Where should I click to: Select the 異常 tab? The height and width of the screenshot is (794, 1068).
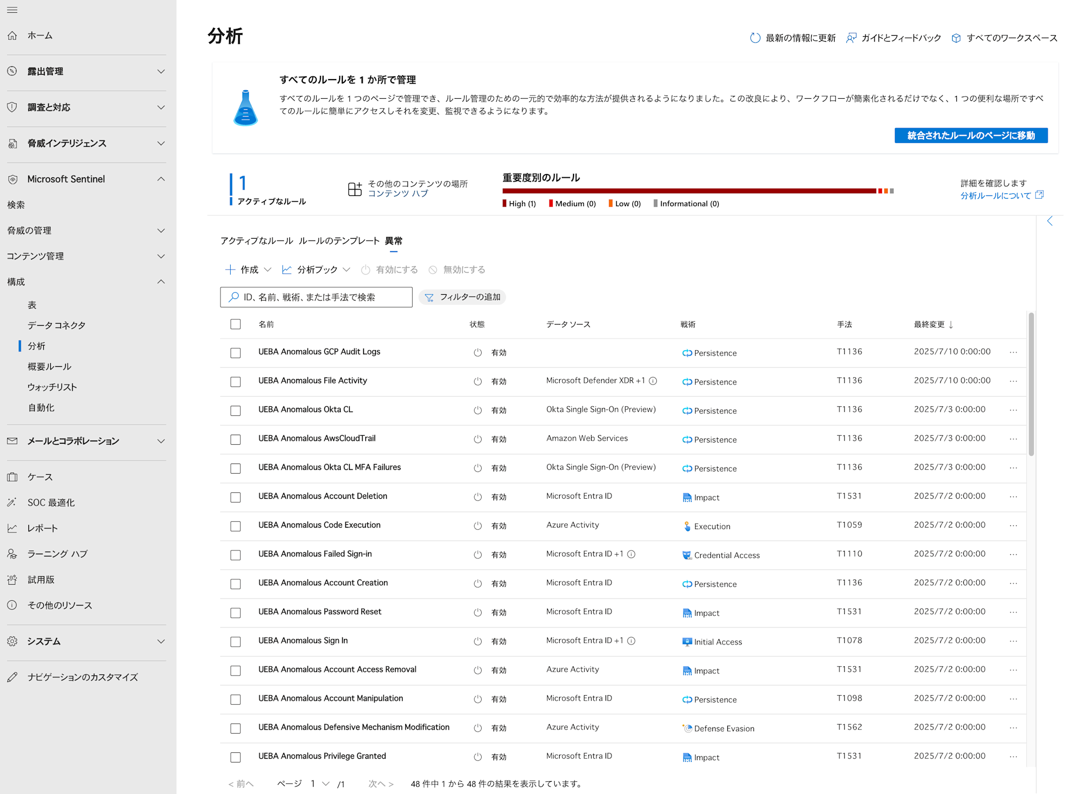tap(394, 241)
